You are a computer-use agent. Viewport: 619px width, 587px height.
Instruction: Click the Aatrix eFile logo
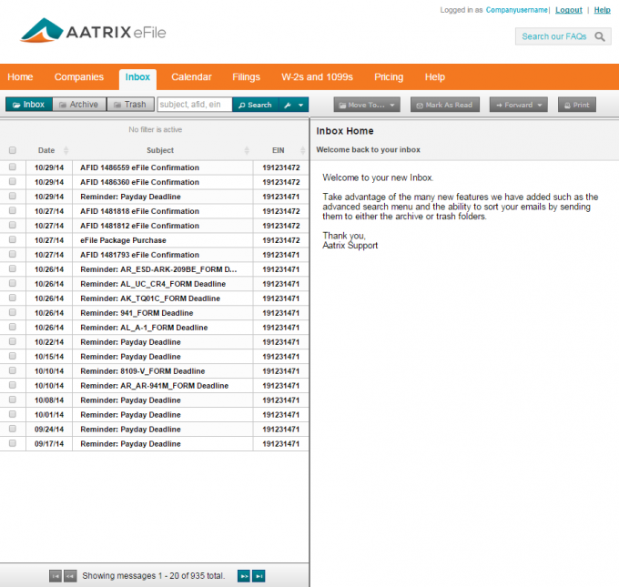tap(94, 32)
